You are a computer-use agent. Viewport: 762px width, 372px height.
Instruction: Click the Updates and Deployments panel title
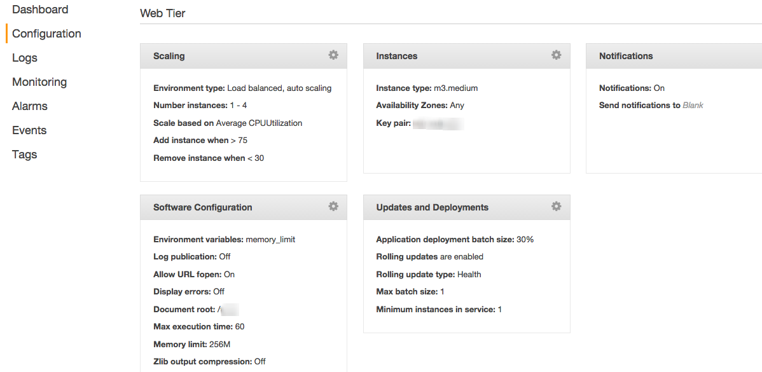click(x=432, y=207)
